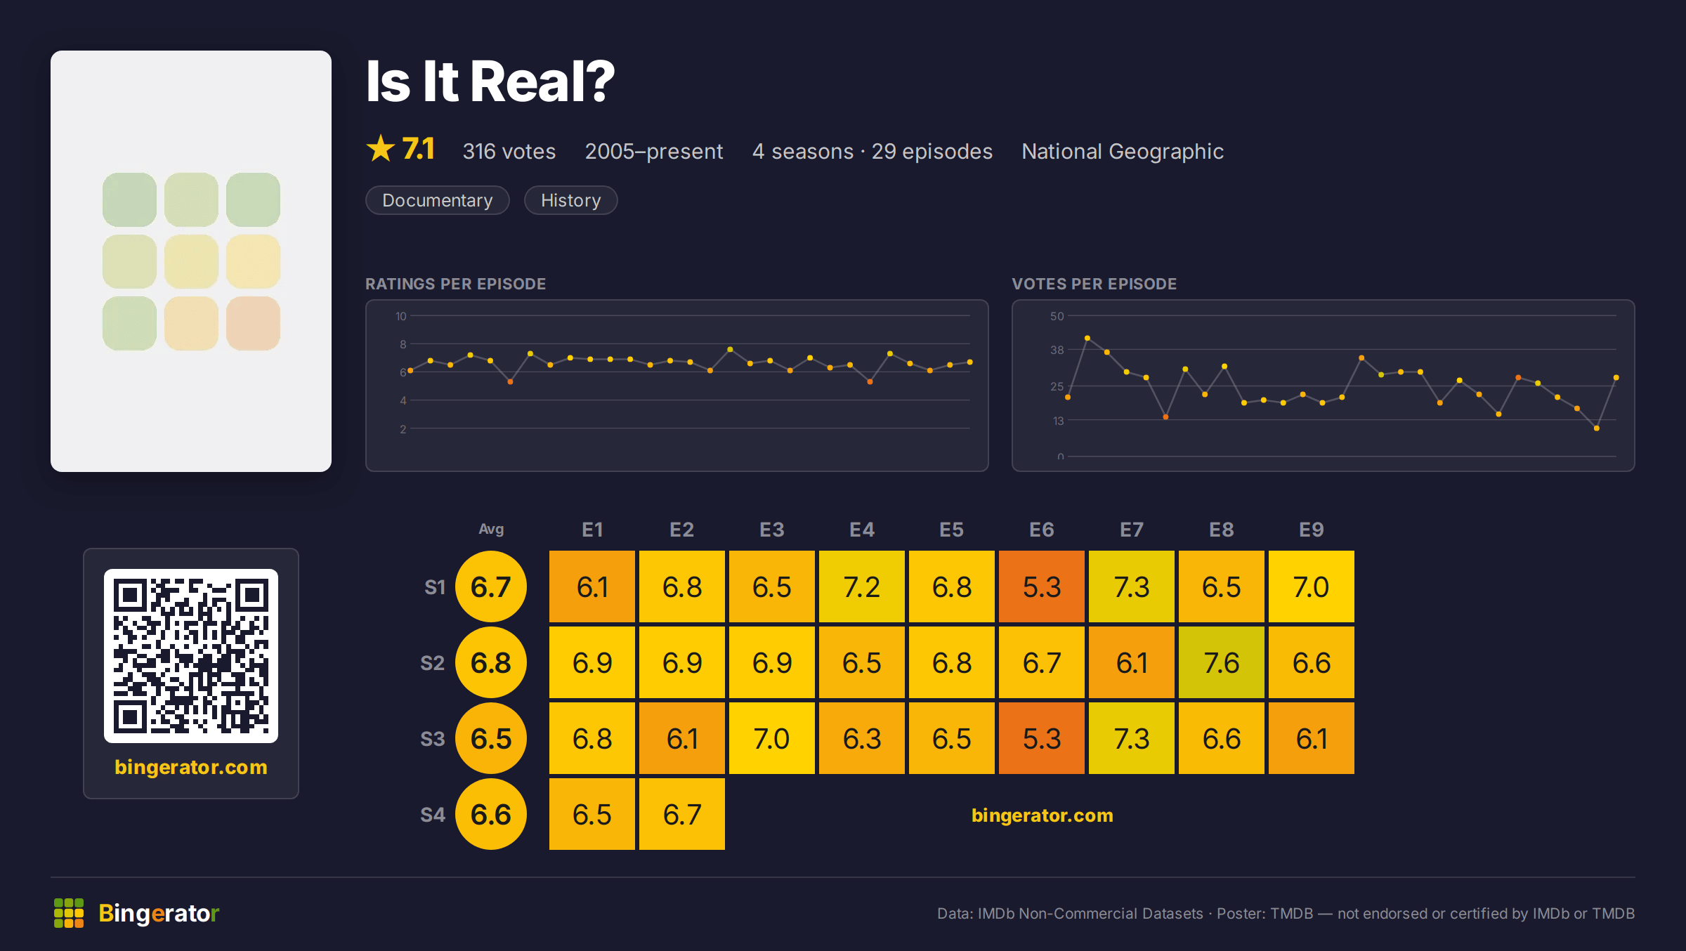Click the placeholder poster thumbnail
This screenshot has height=951, width=1686.
tap(191, 261)
